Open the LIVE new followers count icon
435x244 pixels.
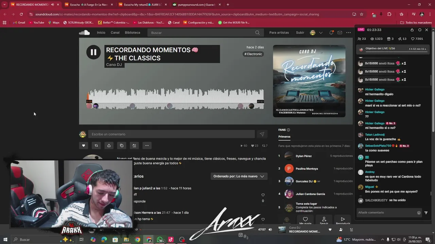399,39
